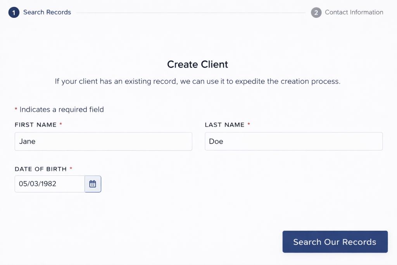
Task: Click the red asterisk beside First Name
Action: 61,125
